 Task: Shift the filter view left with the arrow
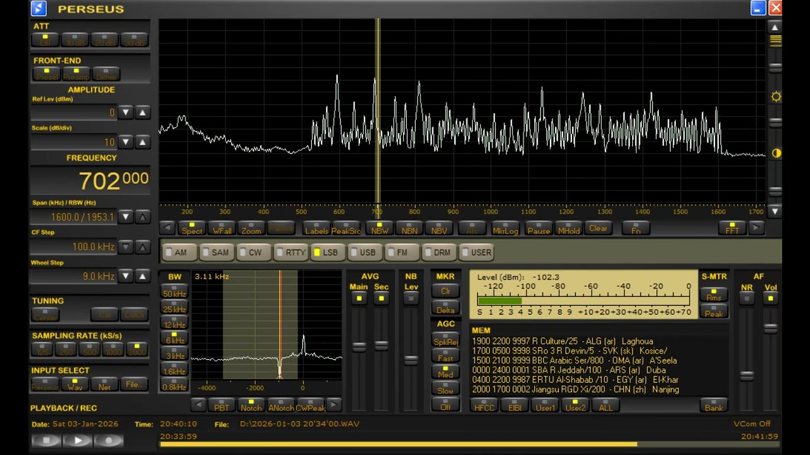[198, 405]
